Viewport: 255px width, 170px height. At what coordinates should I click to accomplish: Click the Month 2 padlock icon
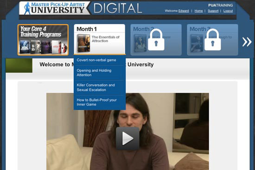[156, 39]
